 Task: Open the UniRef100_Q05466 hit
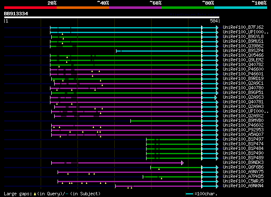pos(243,55)
